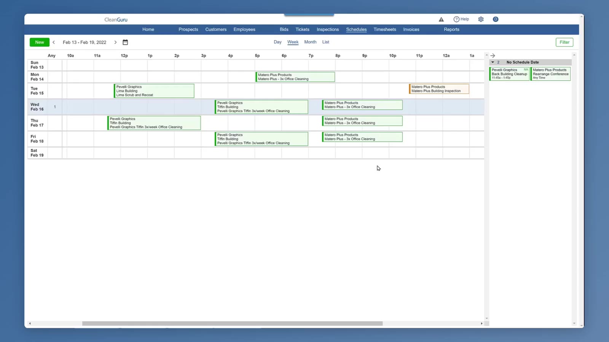Click the alert warning triangle icon
This screenshot has height=342, width=609.
tap(441, 19)
